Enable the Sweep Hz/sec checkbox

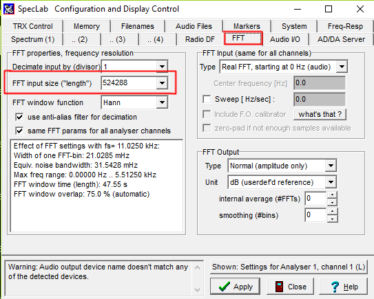pyautogui.click(x=207, y=99)
